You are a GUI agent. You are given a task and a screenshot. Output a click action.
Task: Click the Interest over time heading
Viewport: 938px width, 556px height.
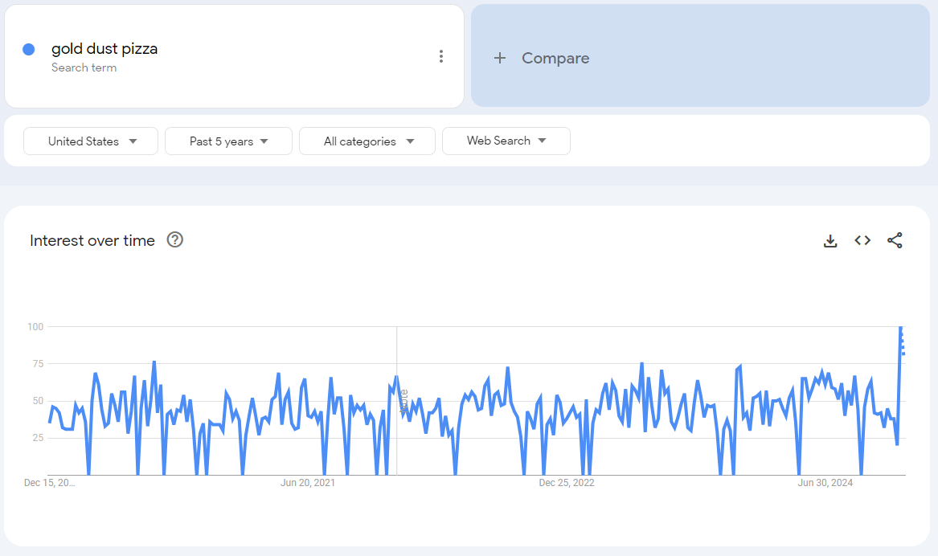coord(92,240)
